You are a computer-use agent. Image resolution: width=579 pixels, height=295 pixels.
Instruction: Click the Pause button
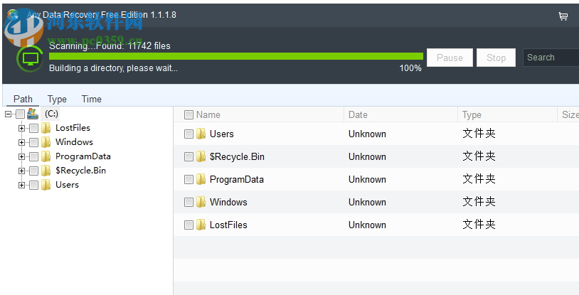(x=450, y=58)
